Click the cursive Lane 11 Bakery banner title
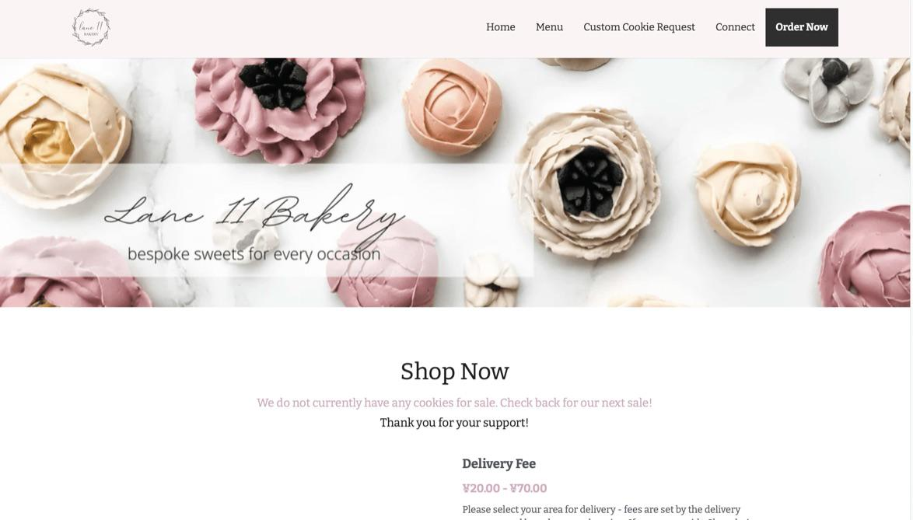This screenshot has width=913, height=520. pos(254,213)
